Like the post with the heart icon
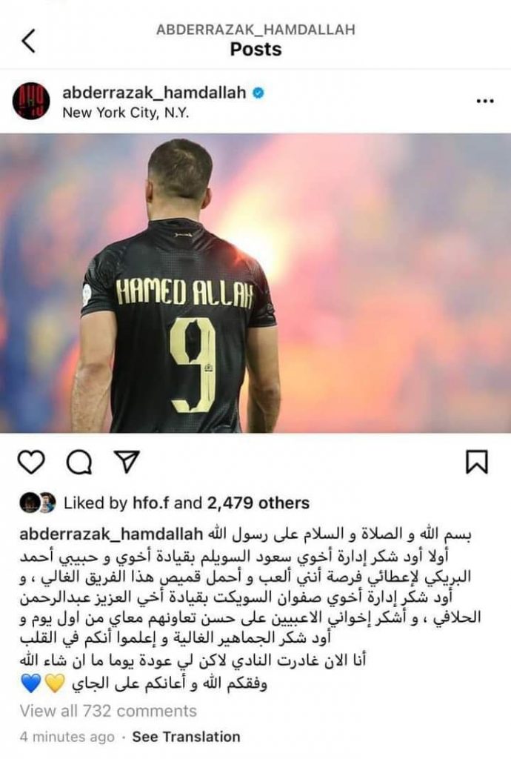 point(31,461)
